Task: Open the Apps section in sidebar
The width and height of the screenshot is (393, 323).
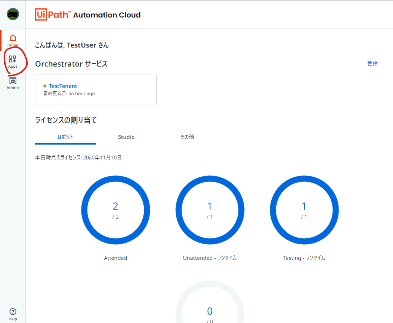Action: point(13,62)
